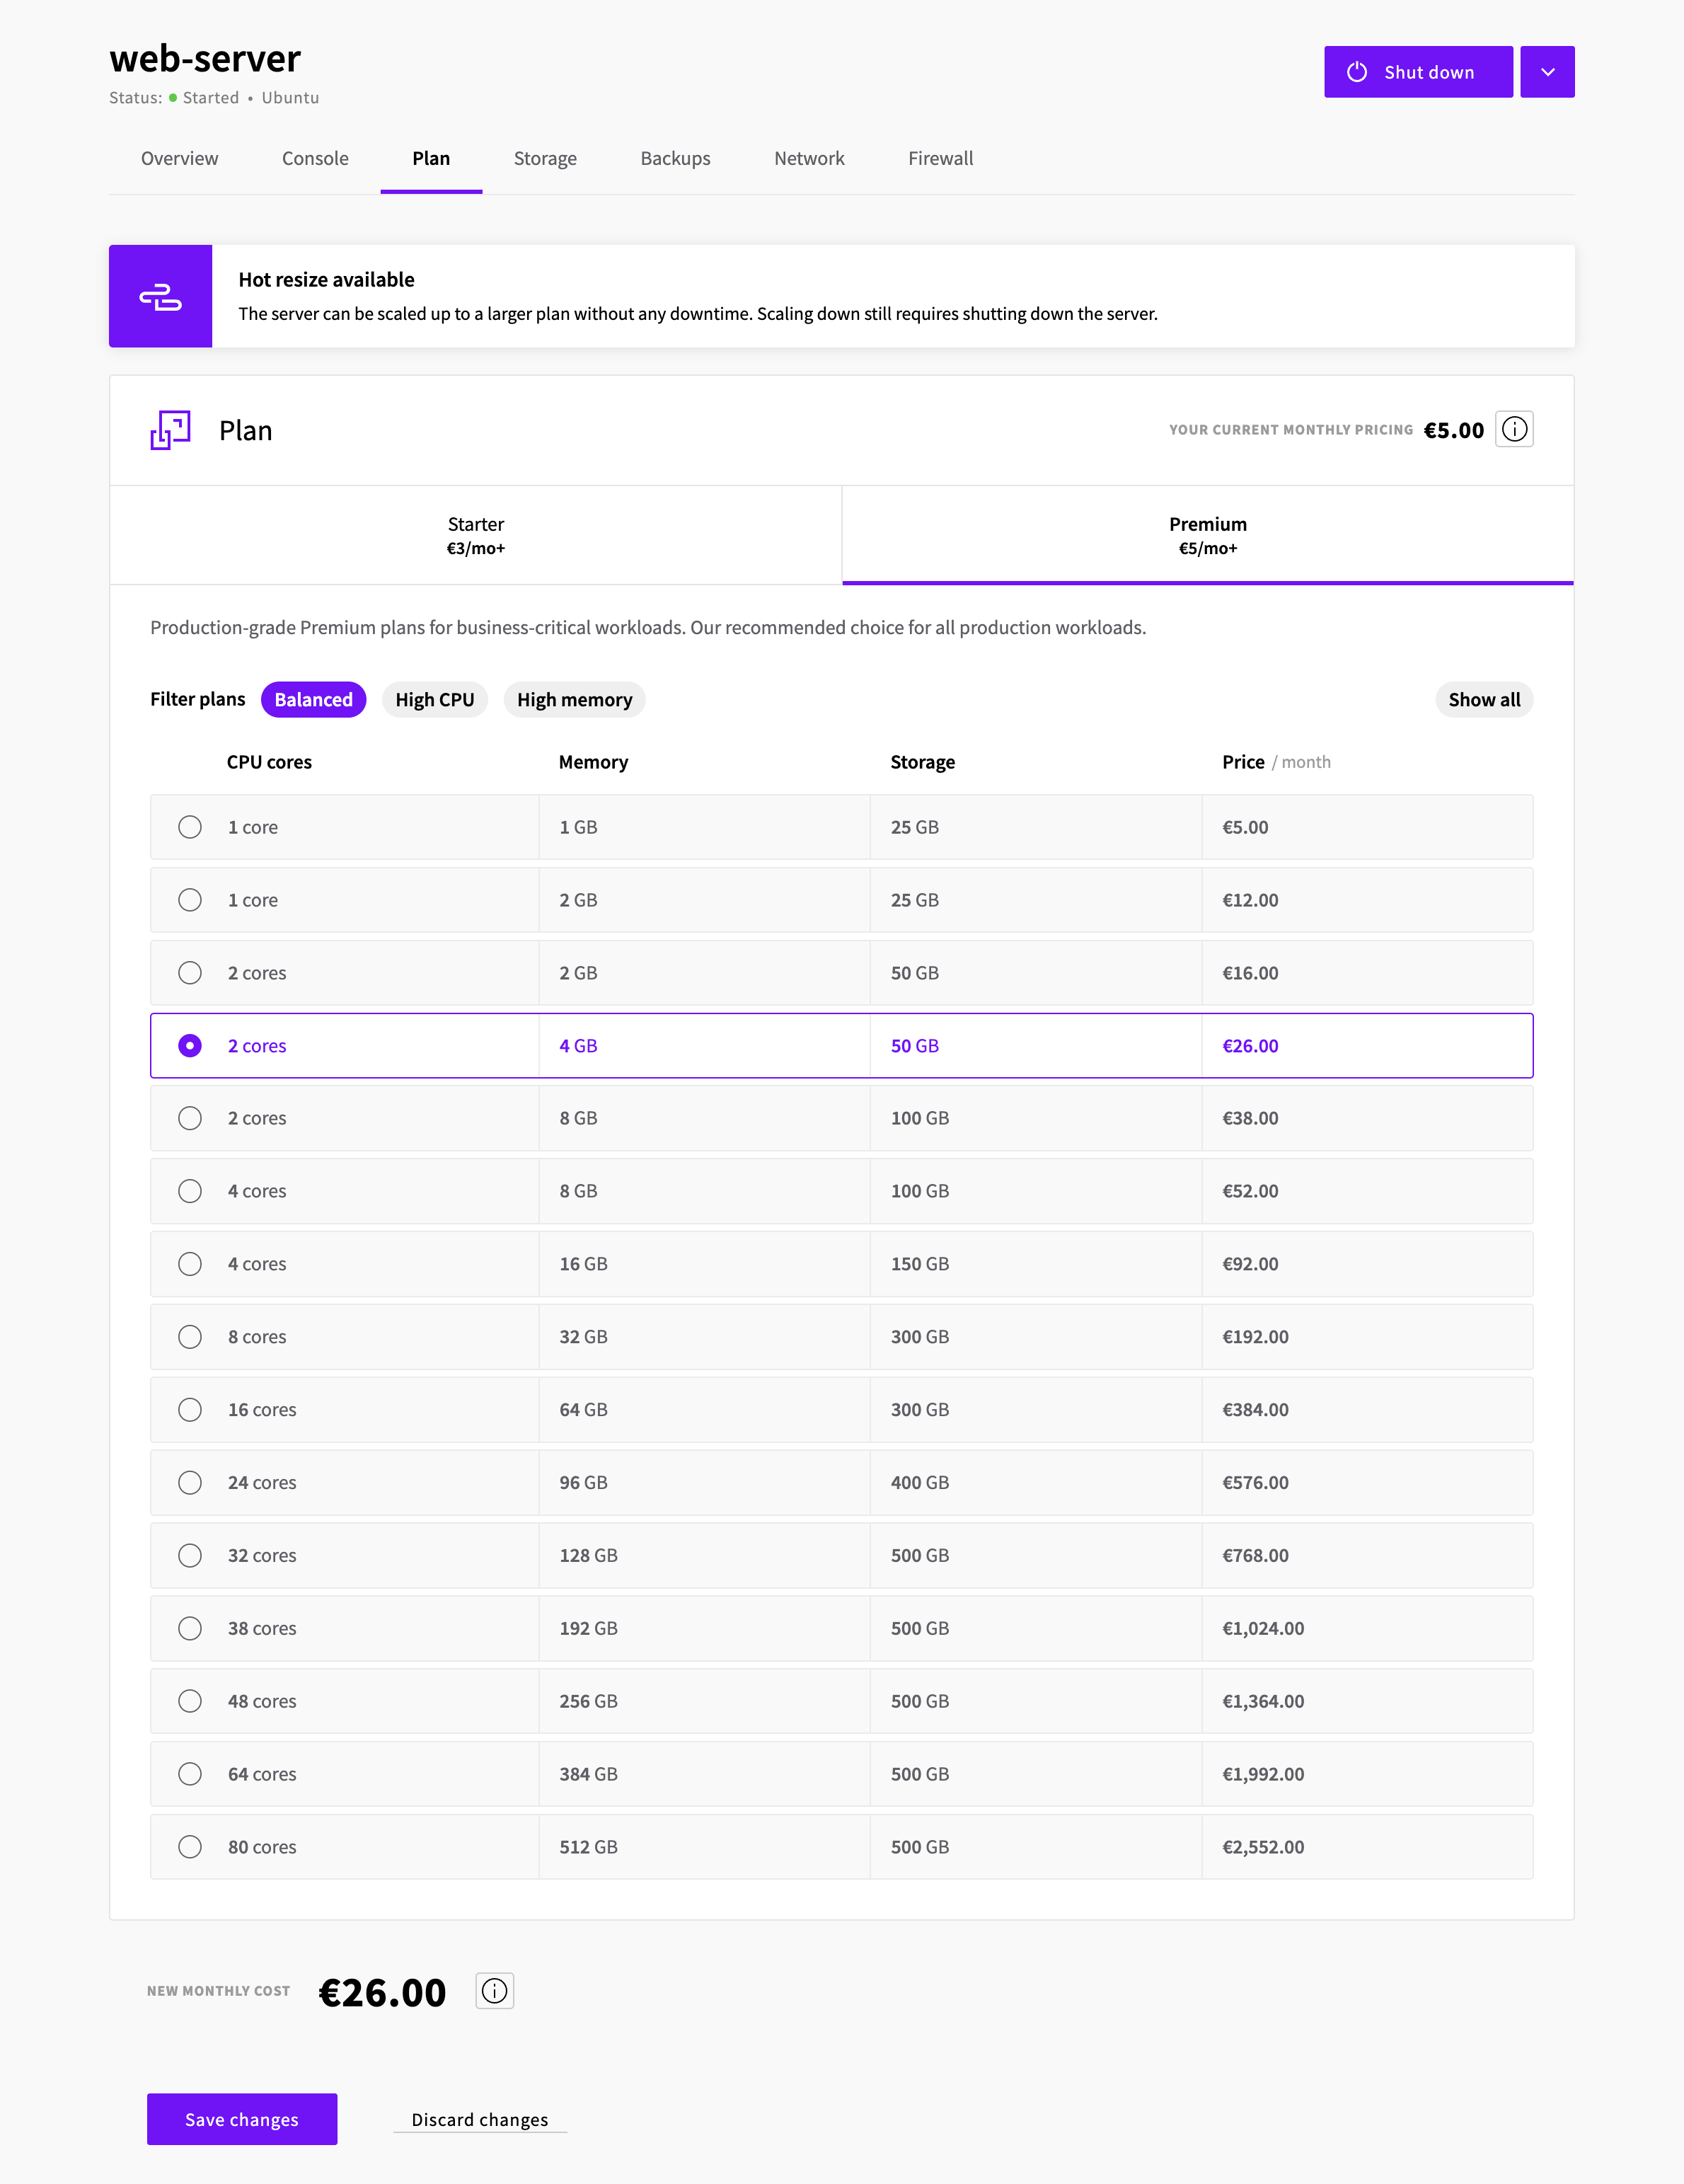Choose the 64 cores plan radio

click(x=190, y=1774)
